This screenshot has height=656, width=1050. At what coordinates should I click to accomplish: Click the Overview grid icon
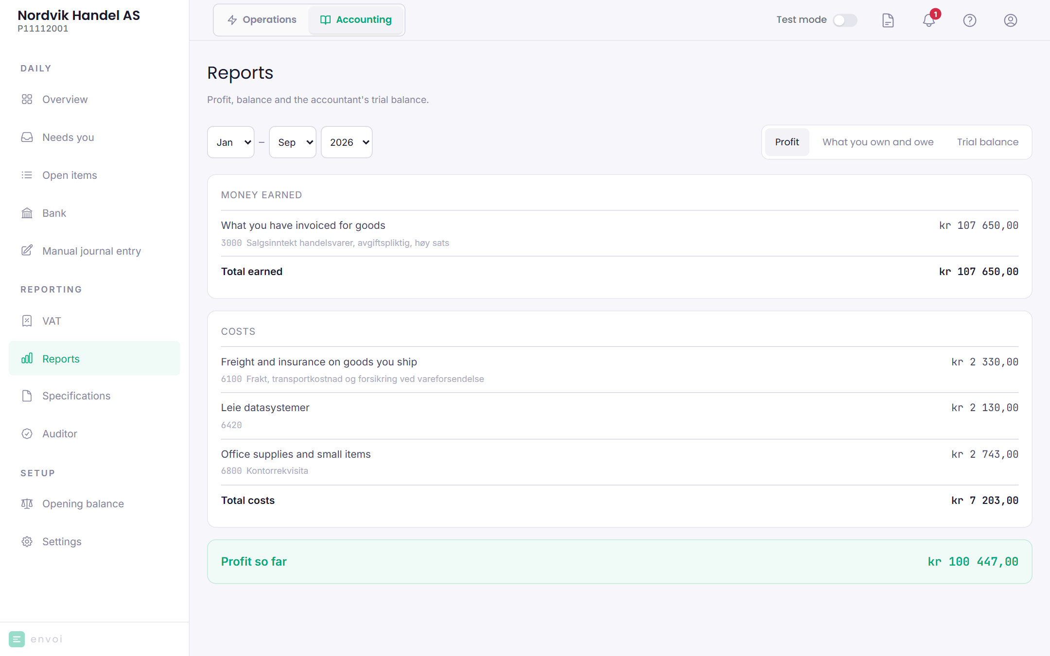pyautogui.click(x=27, y=99)
